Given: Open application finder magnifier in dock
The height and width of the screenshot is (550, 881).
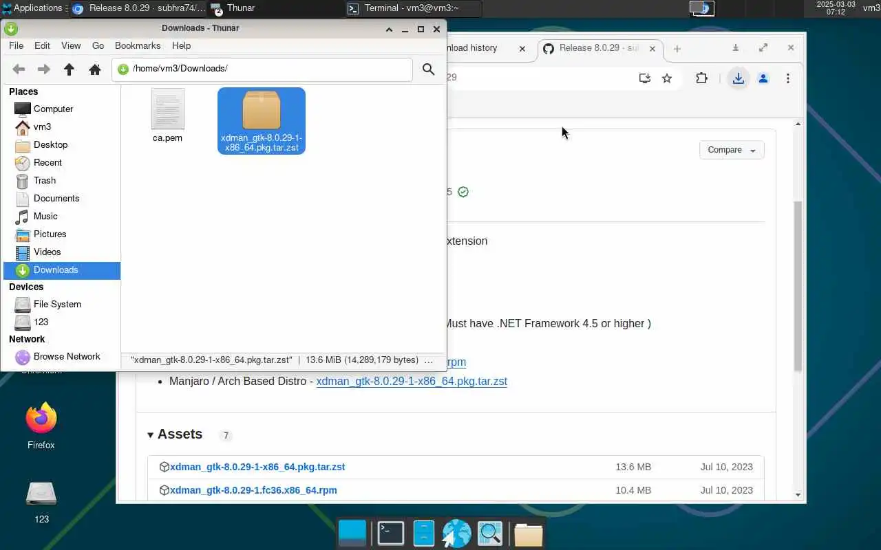Looking at the screenshot, I should coord(490,533).
